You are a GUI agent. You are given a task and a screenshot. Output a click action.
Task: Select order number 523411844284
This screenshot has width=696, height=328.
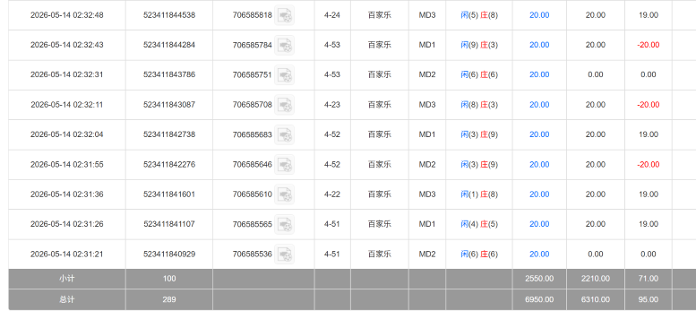click(x=169, y=45)
